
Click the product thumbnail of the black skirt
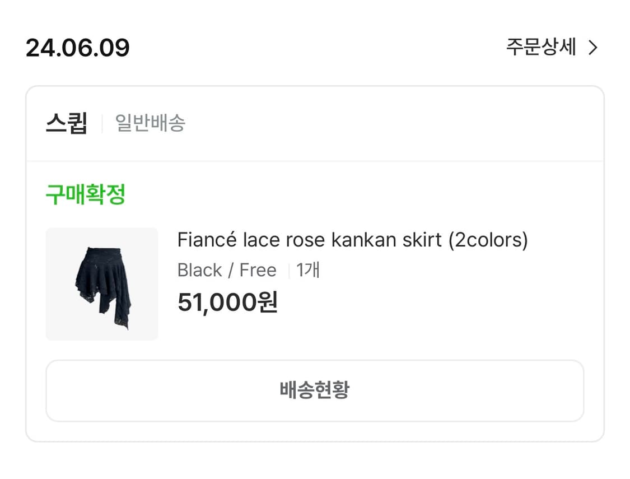pos(101,283)
